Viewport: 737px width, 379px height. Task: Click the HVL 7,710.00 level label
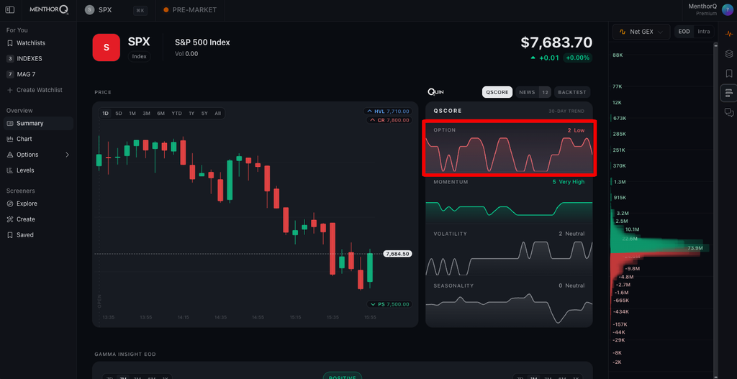pyautogui.click(x=388, y=111)
